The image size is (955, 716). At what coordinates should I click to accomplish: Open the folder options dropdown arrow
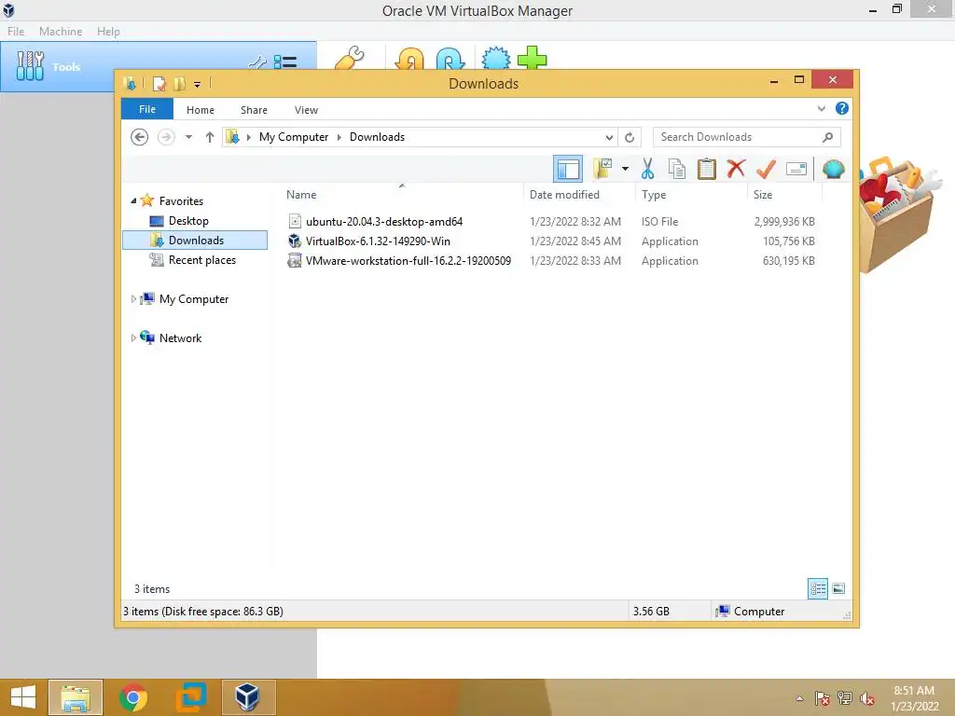(x=625, y=169)
